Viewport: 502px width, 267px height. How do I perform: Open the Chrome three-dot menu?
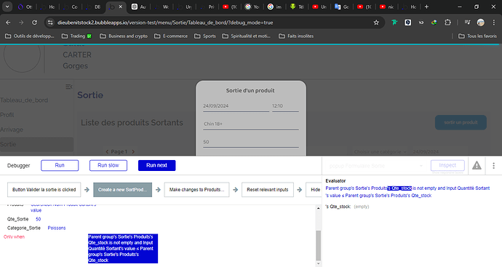point(494,23)
